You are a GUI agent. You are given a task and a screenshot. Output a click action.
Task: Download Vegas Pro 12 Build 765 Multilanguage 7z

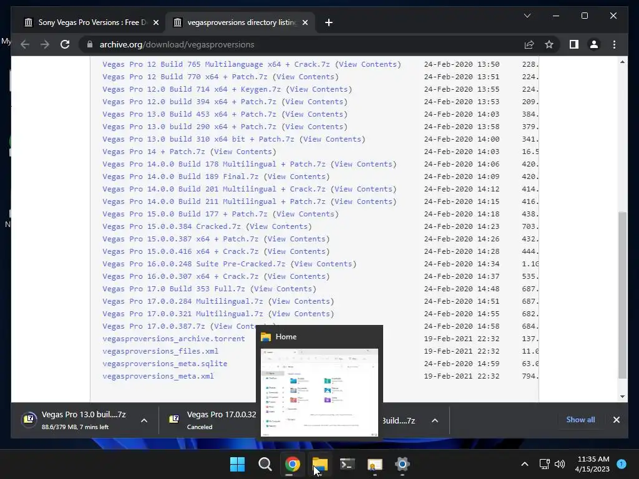(216, 64)
